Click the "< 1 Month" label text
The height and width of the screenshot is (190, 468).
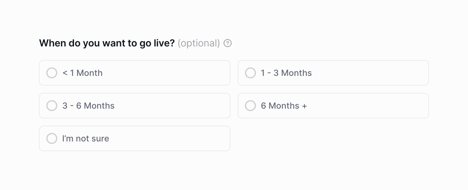coord(82,73)
